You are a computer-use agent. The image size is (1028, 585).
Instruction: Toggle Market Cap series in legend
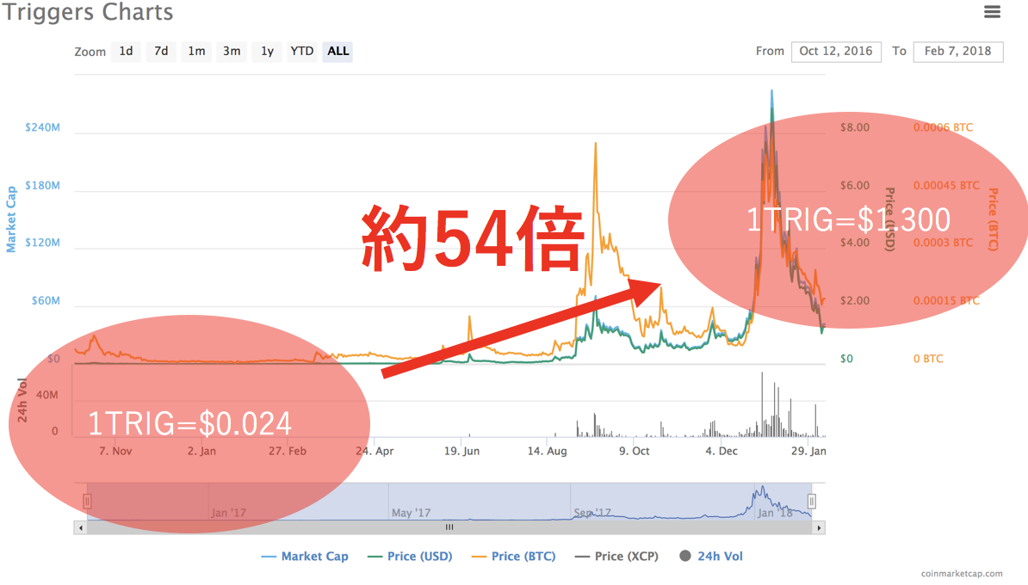(x=305, y=556)
